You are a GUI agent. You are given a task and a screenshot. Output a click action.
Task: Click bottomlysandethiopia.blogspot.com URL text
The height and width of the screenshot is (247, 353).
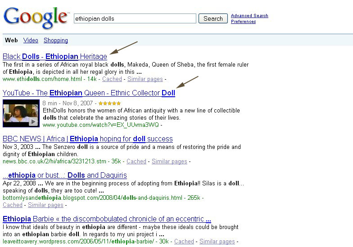pyautogui.click(x=92, y=198)
